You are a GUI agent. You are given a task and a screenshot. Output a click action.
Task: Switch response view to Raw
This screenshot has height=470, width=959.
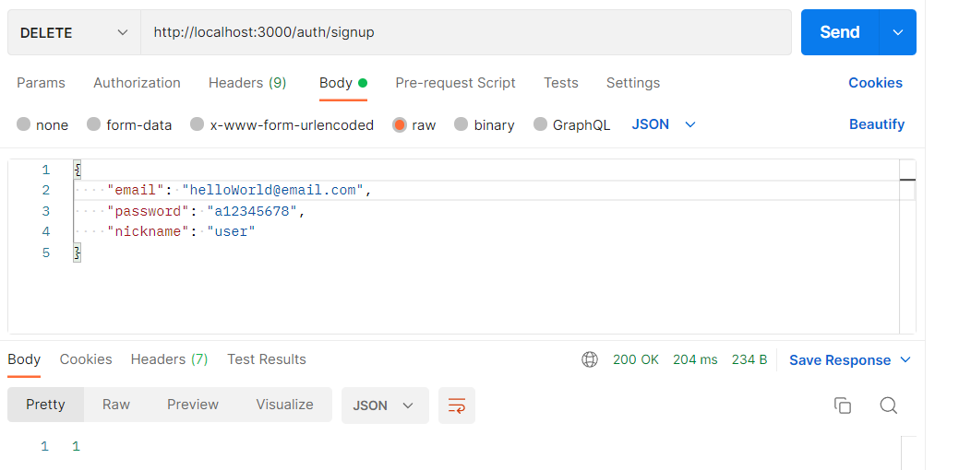(x=116, y=405)
